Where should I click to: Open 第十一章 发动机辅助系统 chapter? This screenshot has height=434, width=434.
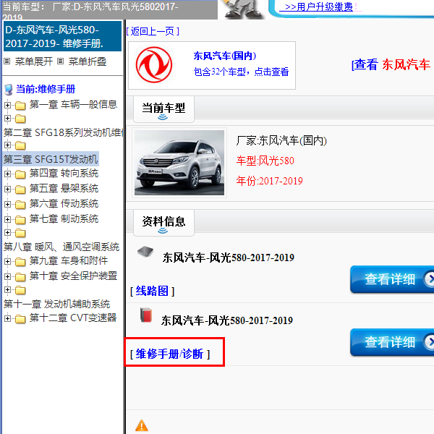pos(56,304)
